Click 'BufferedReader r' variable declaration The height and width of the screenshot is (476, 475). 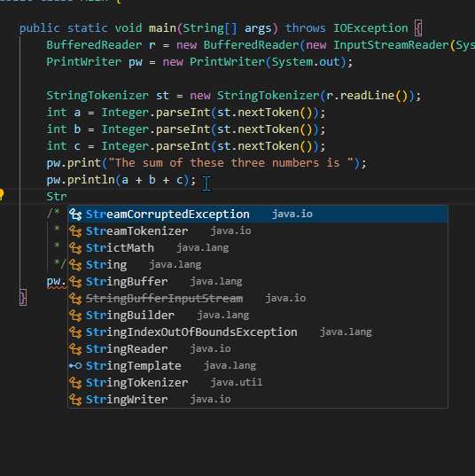(x=101, y=45)
